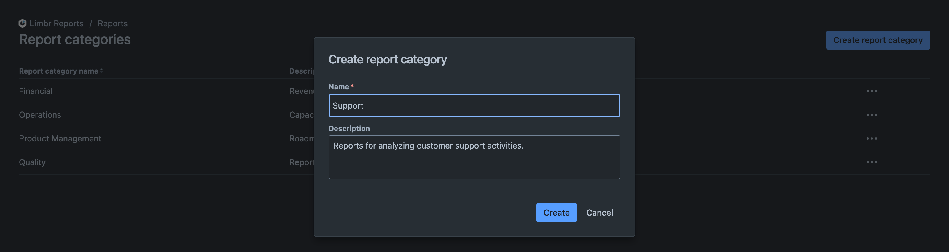Confirm with the Create button in dialog
Screen dimensions: 949x252
(x=556, y=212)
